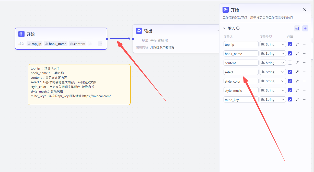Open the variable type dropdown for style_color

pos(273,81)
